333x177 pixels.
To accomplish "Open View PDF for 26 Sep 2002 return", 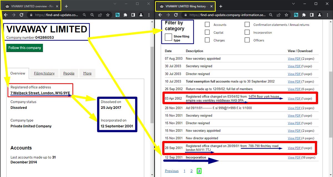I will click(294, 89).
